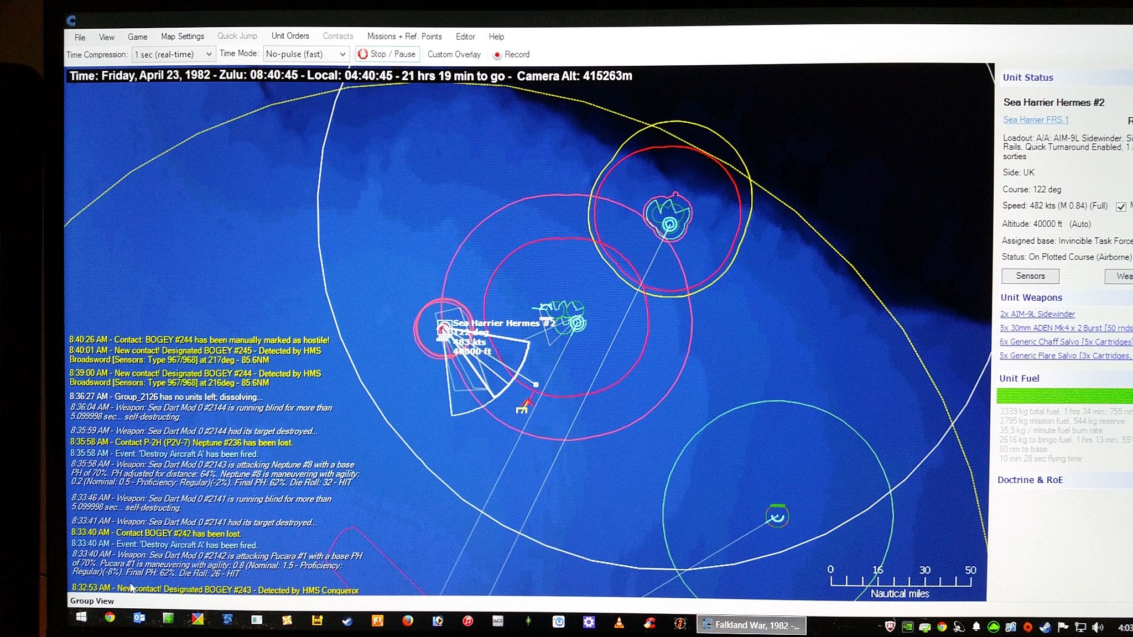This screenshot has width=1133, height=637.
Task: Open the DCS icon on the taskbar
Action: click(x=498, y=622)
